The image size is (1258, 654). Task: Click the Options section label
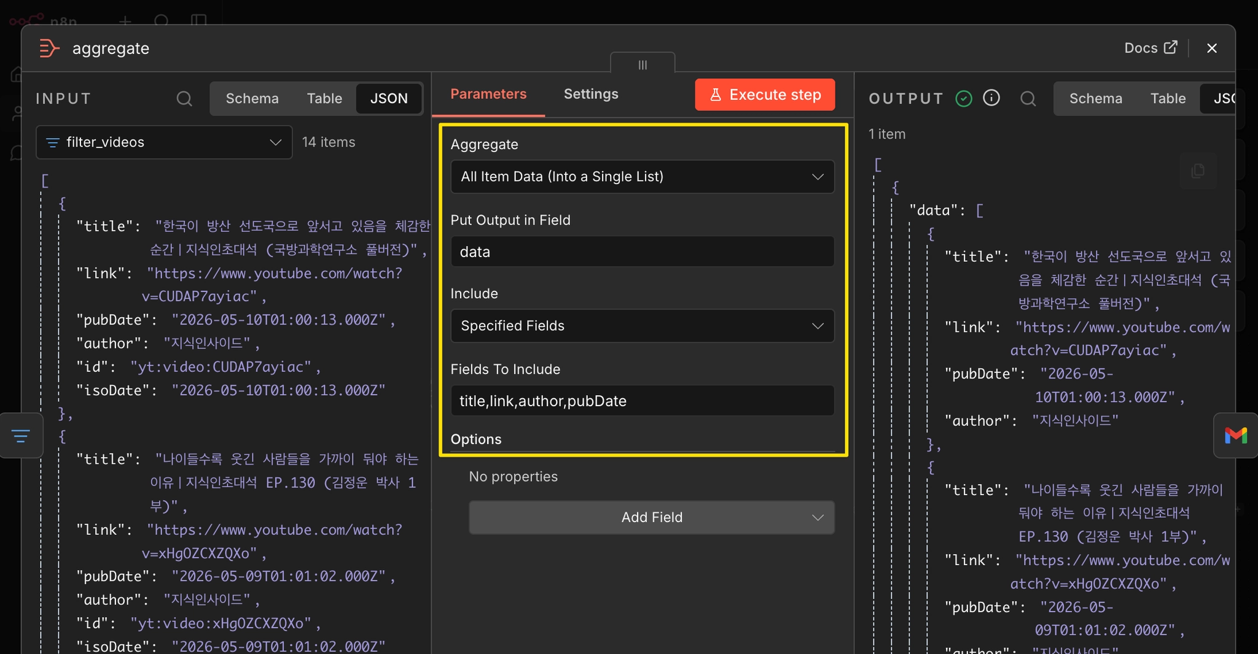tap(476, 439)
